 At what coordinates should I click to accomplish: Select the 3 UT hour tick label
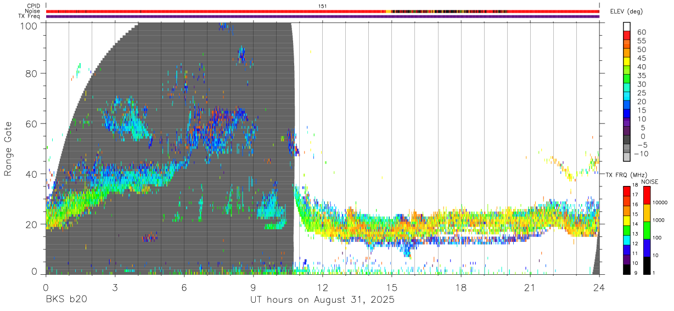[115, 287]
